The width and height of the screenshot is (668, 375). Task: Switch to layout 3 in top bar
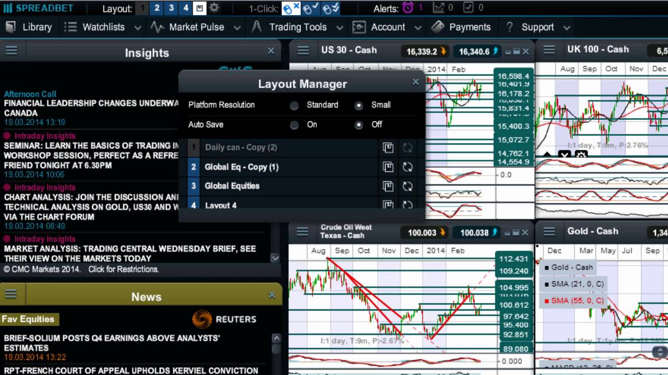[171, 8]
